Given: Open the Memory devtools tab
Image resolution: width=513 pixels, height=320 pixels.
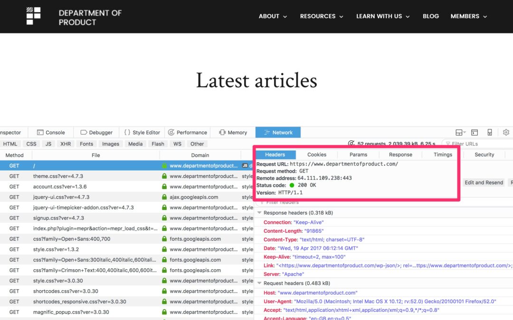Looking at the screenshot, I should click(233, 132).
